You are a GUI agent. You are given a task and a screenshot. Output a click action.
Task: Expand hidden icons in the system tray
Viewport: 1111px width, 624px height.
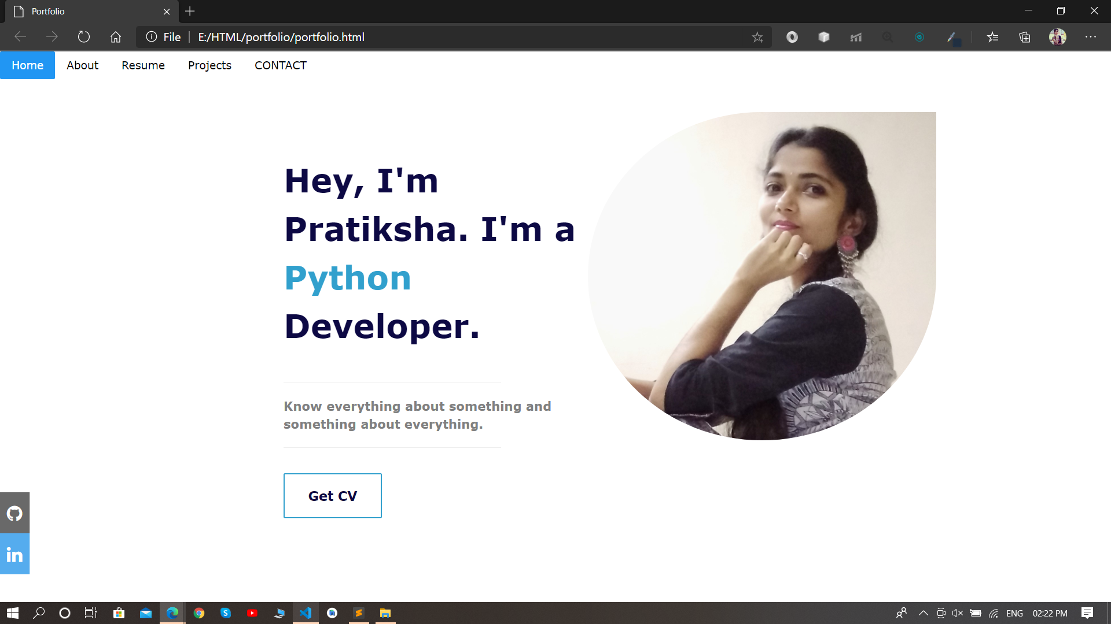(924, 614)
